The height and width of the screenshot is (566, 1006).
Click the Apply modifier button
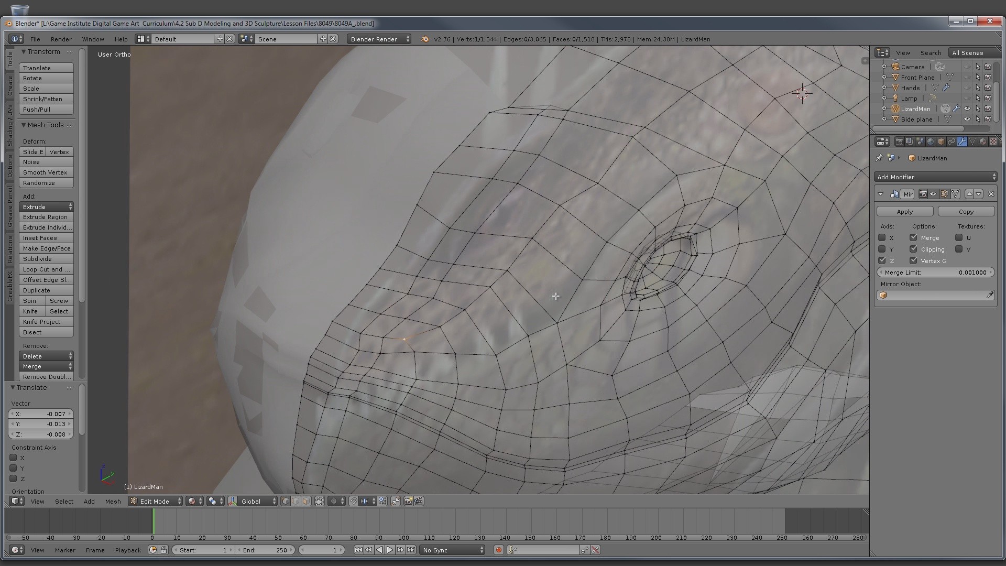tap(905, 211)
